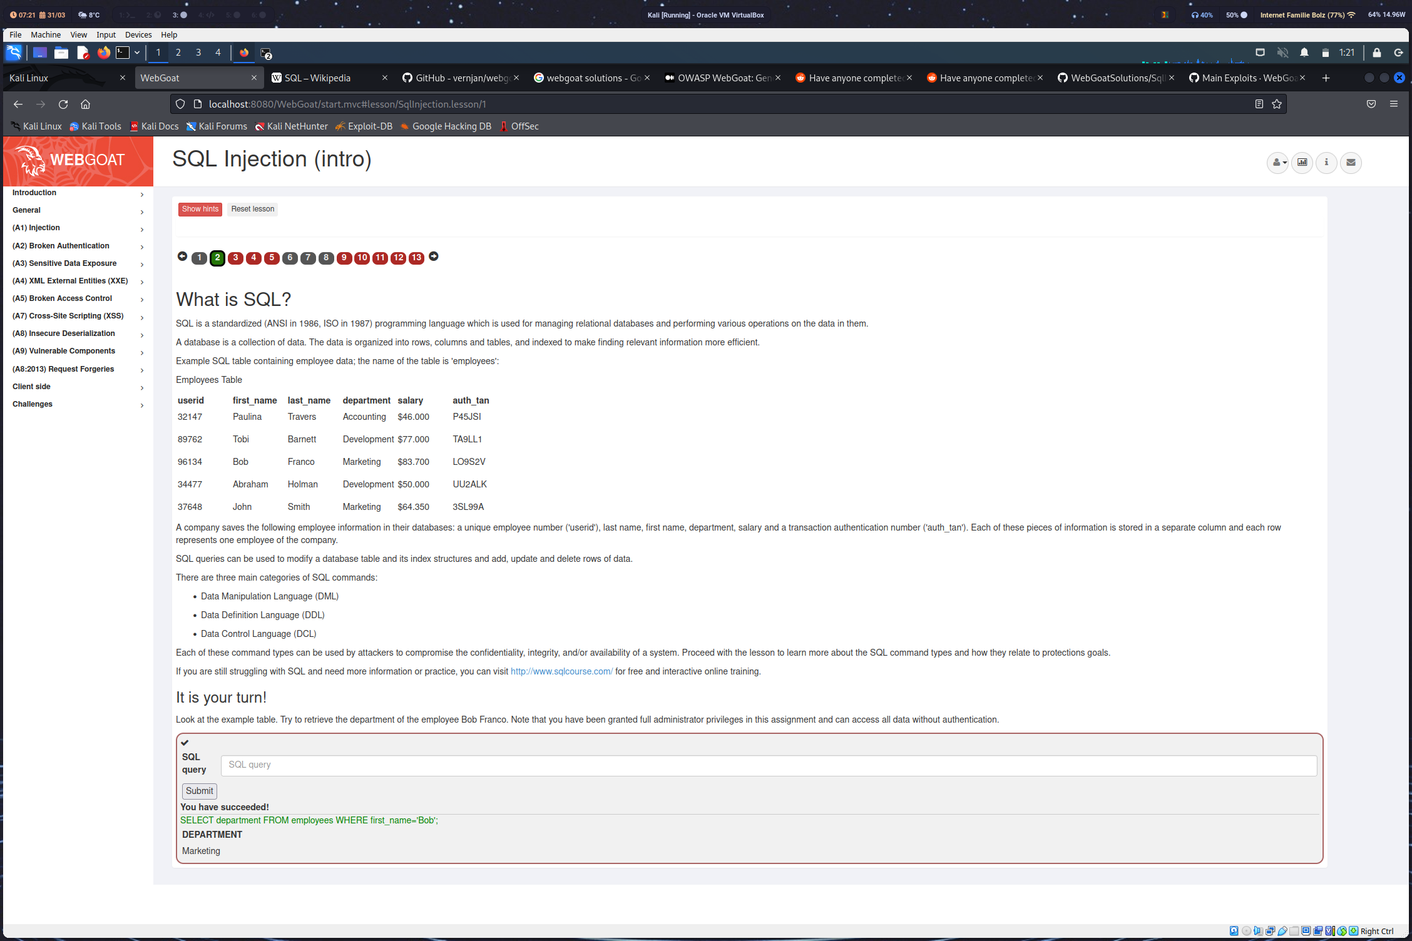Open the Devices menu of VirtualBox

pyautogui.click(x=138, y=35)
